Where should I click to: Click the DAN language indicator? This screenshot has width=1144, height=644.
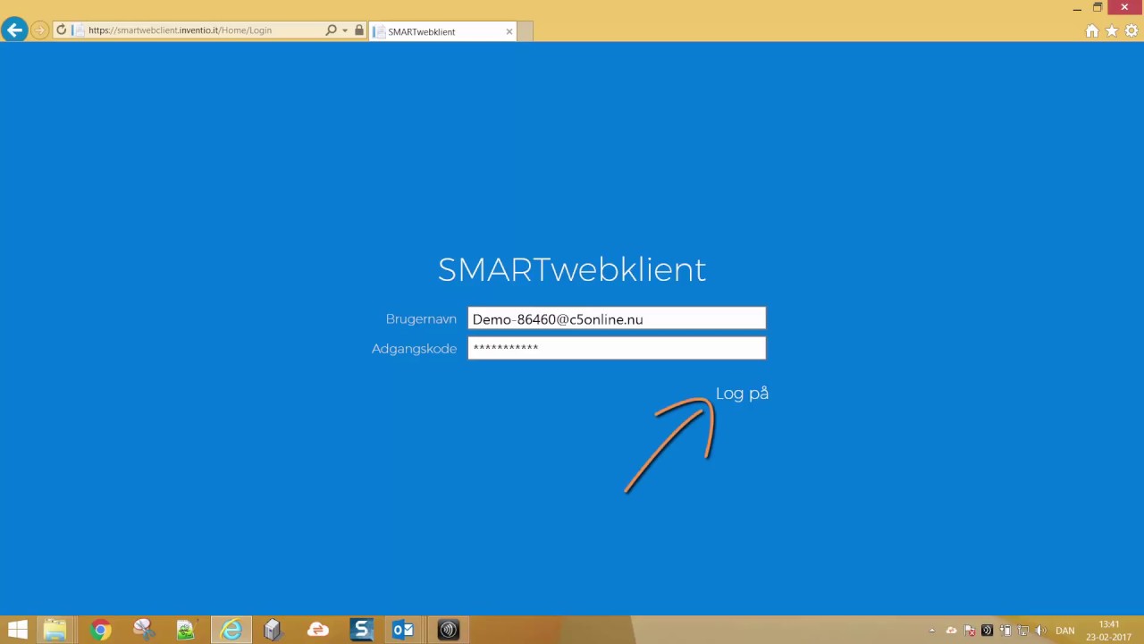click(x=1064, y=631)
